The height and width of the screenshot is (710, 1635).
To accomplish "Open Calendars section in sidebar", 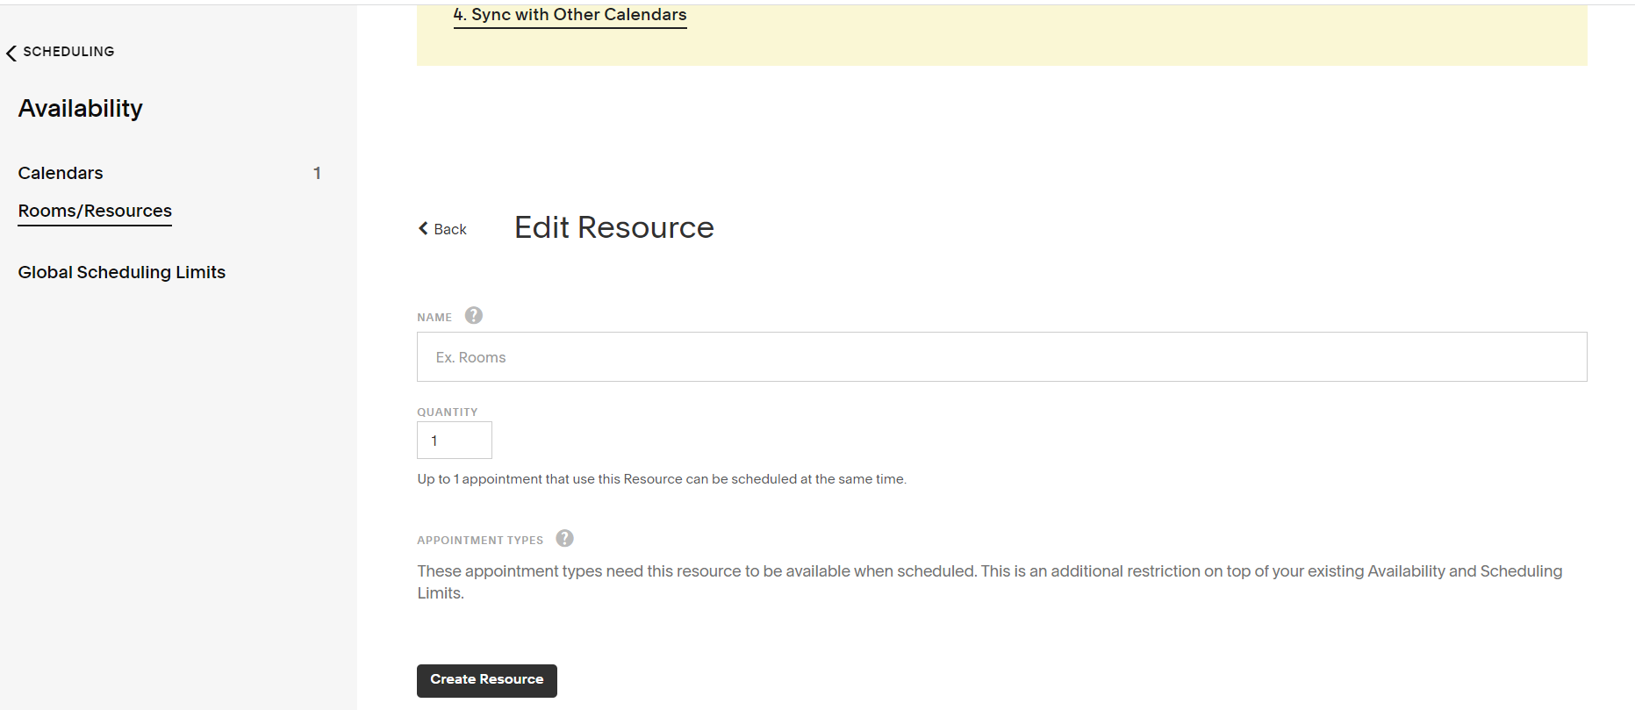I will 61,173.
